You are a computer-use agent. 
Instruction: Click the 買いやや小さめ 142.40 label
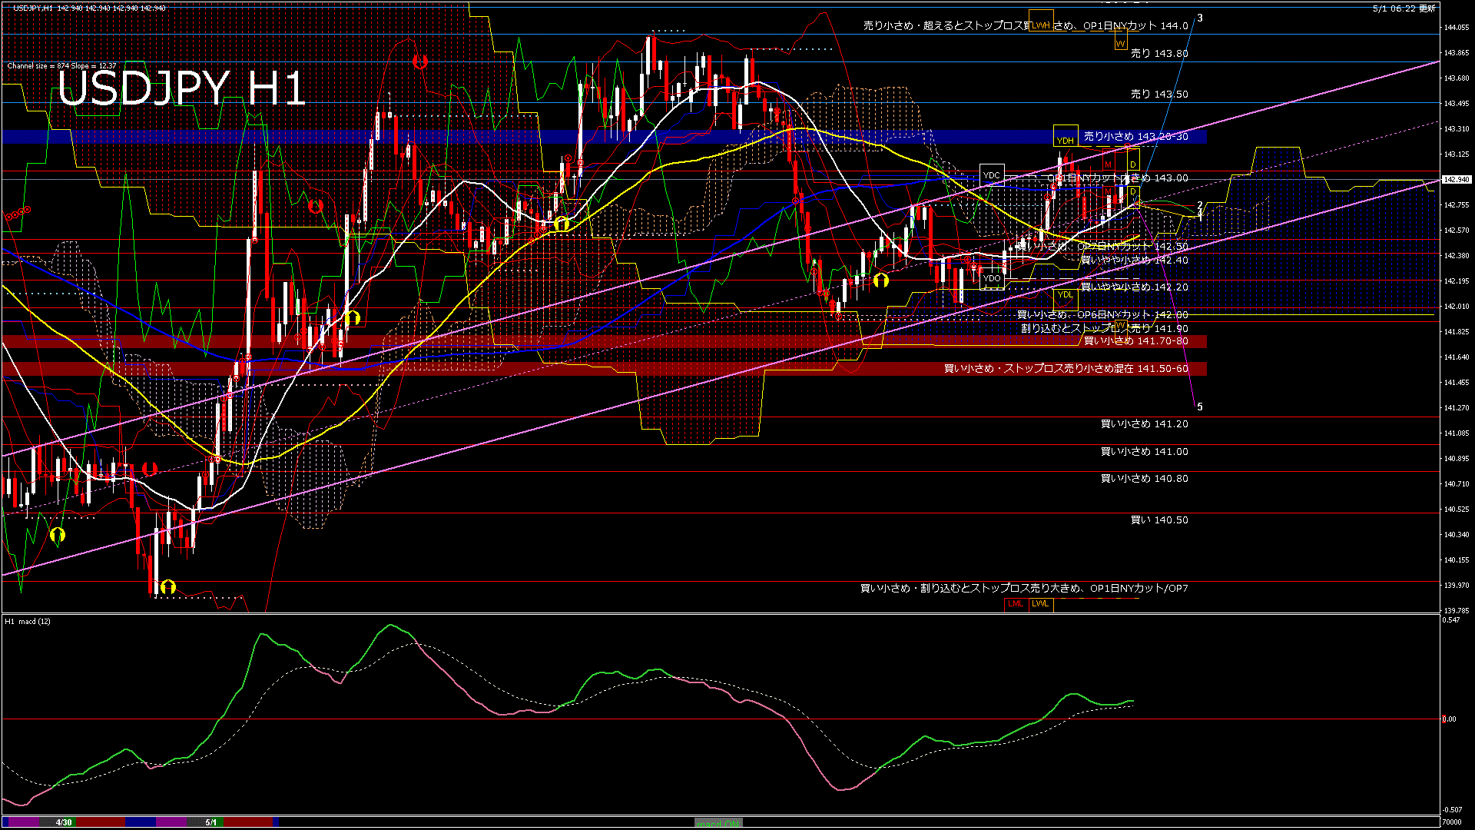(x=1134, y=261)
